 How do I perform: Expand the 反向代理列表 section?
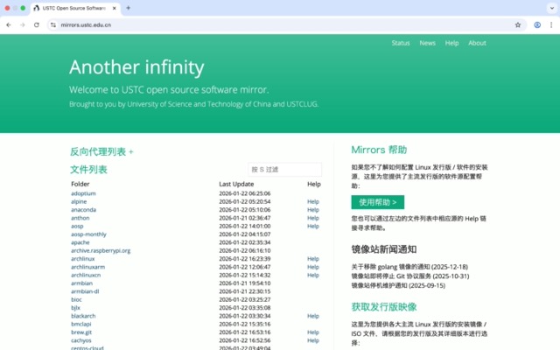point(101,151)
